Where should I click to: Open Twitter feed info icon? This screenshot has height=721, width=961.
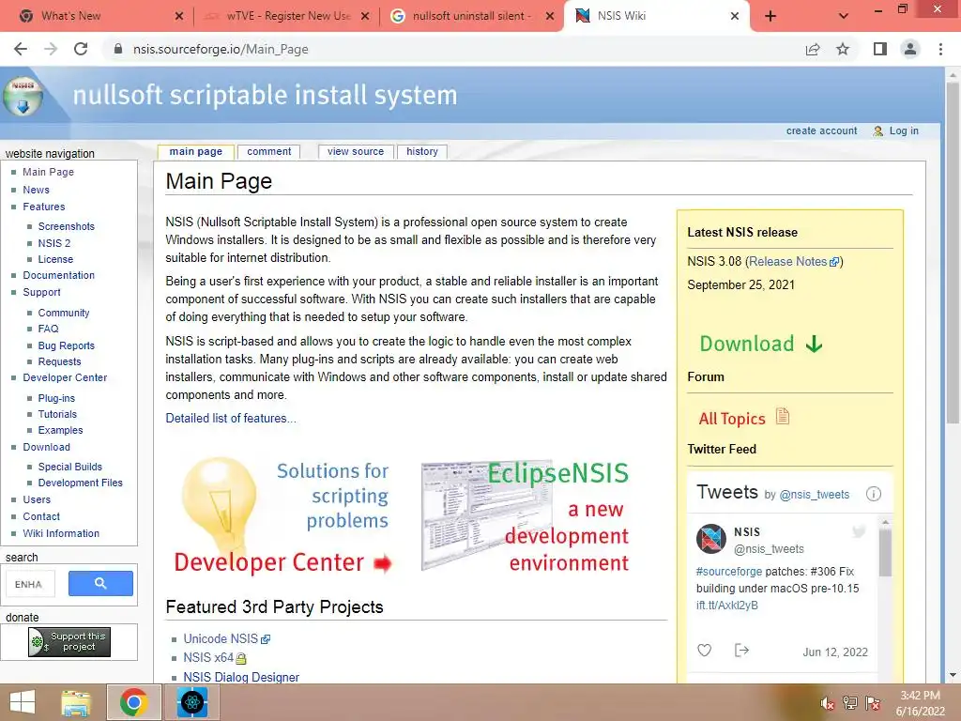(x=874, y=494)
